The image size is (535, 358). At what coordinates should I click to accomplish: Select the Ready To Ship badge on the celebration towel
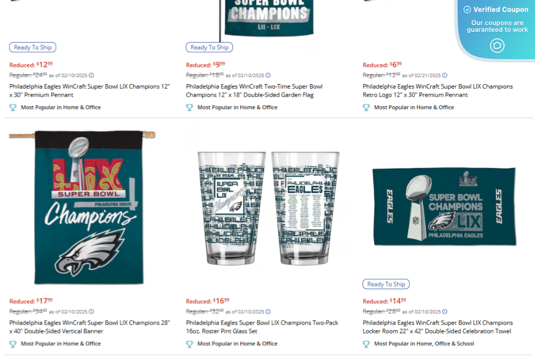click(386, 284)
